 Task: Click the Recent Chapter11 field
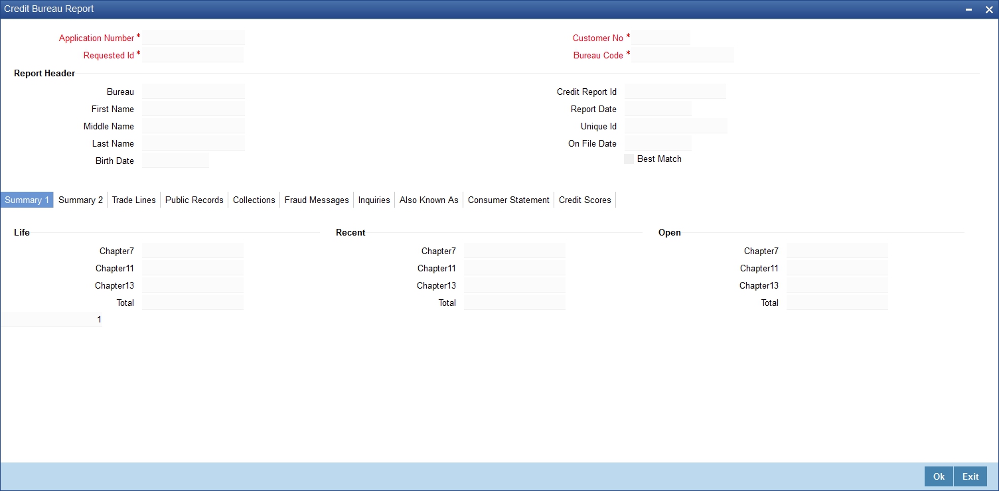(x=514, y=268)
